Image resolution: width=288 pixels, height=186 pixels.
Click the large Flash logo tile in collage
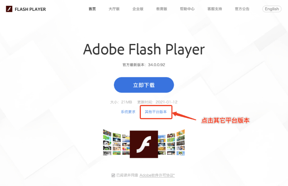point(144,144)
